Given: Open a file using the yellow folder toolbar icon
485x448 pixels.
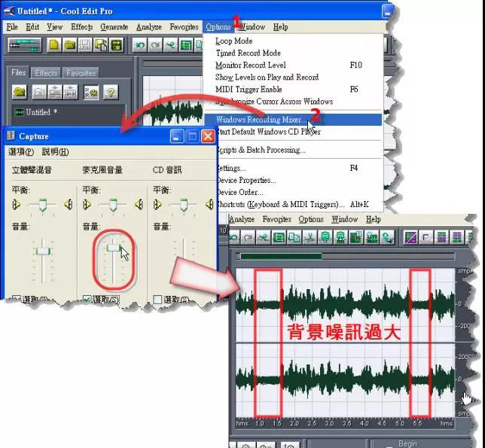Looking at the screenshot, I should tap(69, 45).
